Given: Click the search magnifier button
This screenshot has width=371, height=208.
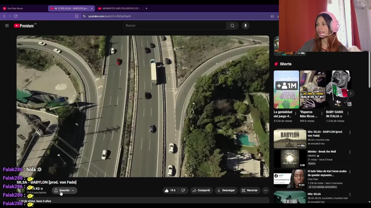Looking at the screenshot, I should tap(232, 26).
